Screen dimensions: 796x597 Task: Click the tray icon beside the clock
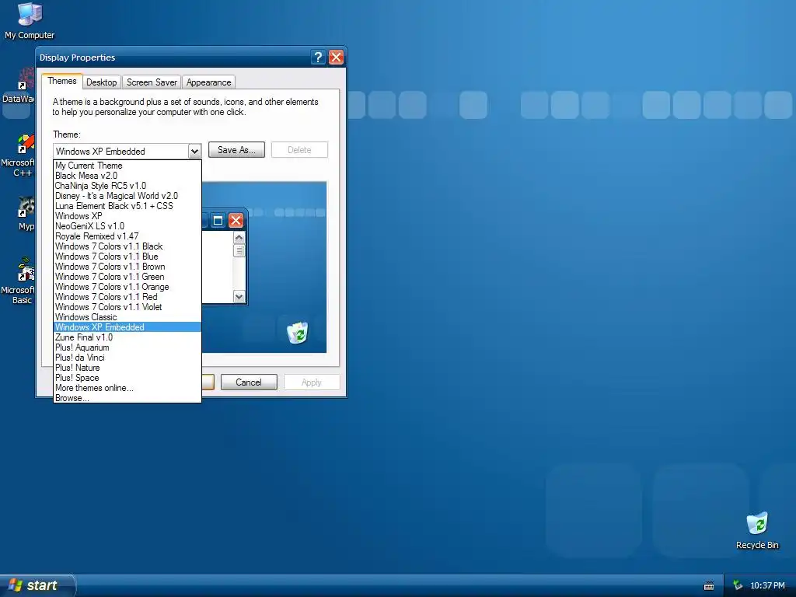coord(738,585)
